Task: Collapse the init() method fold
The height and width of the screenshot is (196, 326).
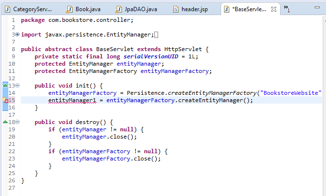Action: 18,86
